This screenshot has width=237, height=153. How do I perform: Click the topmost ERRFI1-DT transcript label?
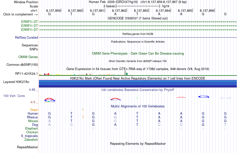tap(29, 22)
